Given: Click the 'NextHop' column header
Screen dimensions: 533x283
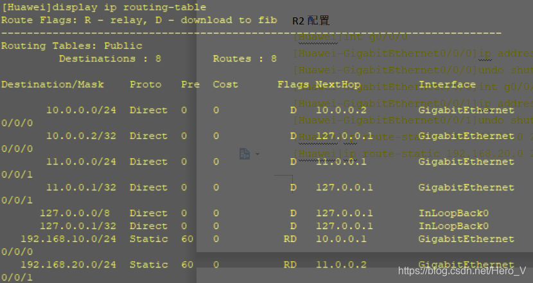Looking at the screenshot, I should tap(338, 84).
